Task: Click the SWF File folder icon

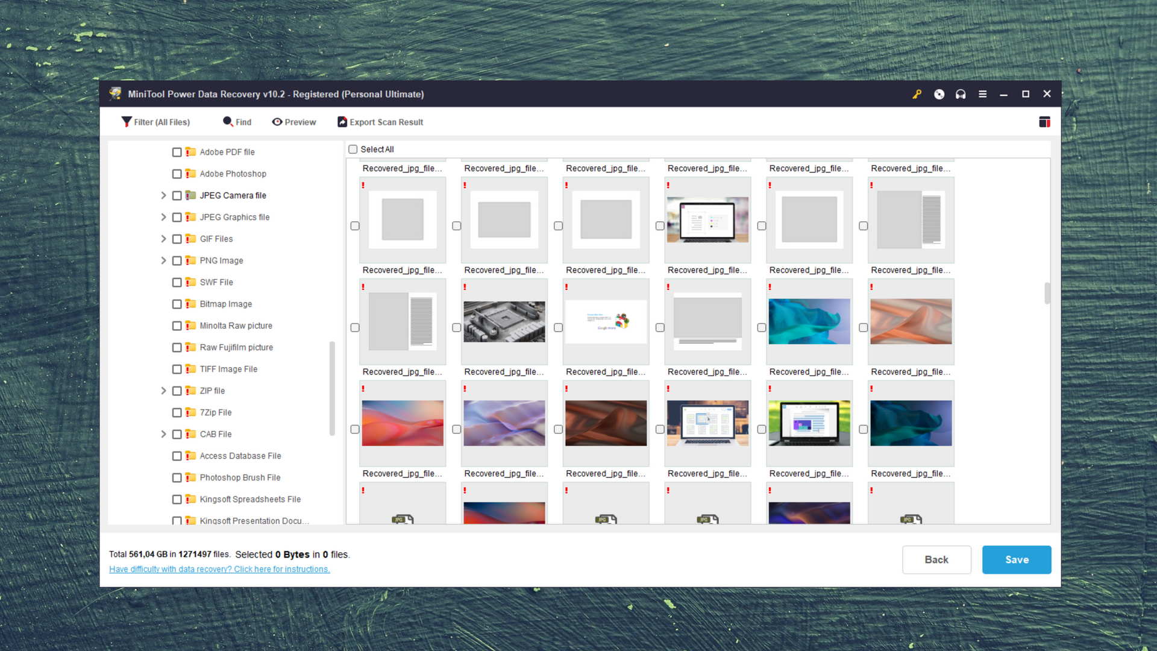Action: (x=190, y=282)
